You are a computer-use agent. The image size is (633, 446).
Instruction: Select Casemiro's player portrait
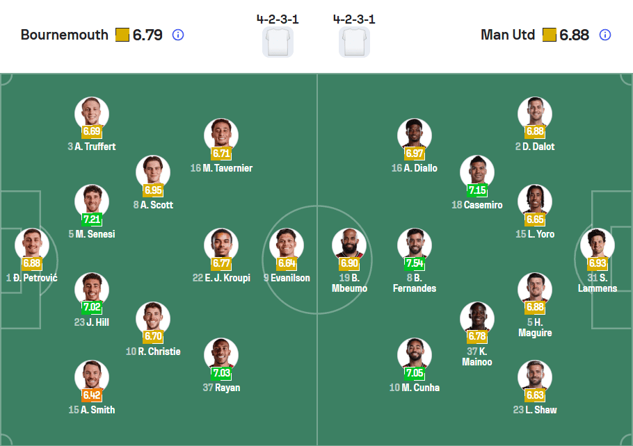point(477,174)
